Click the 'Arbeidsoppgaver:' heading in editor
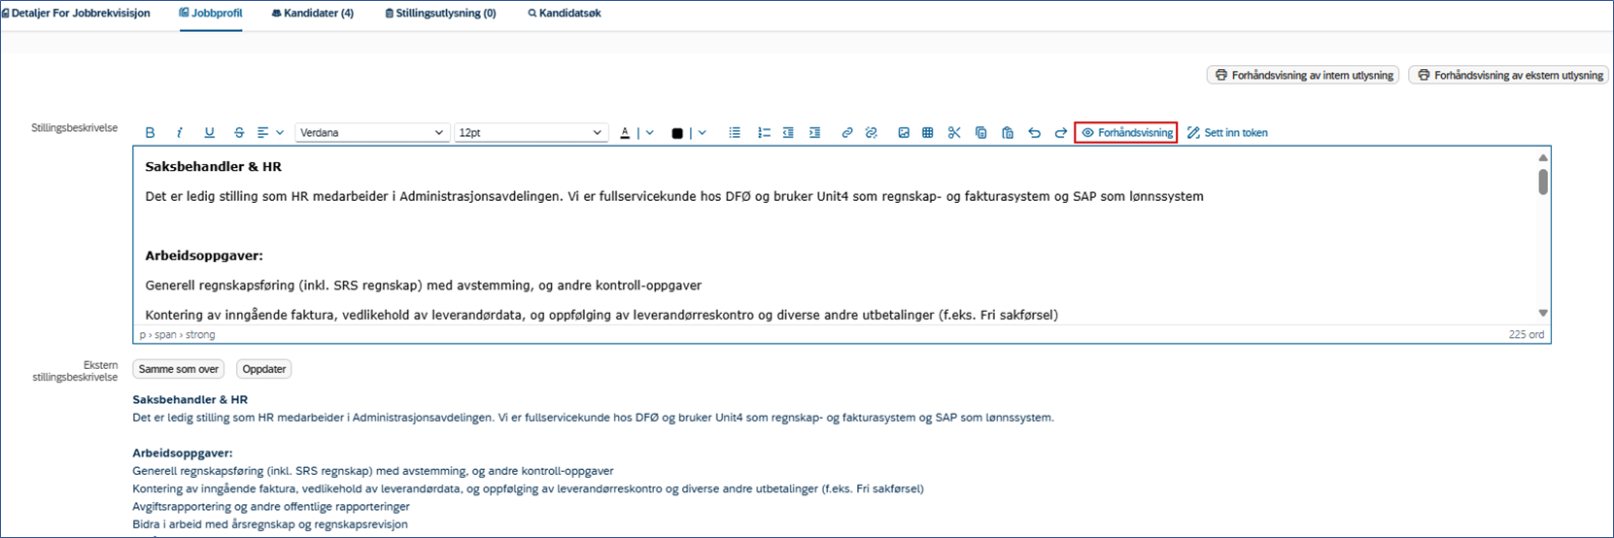This screenshot has height=538, width=1614. 204,255
